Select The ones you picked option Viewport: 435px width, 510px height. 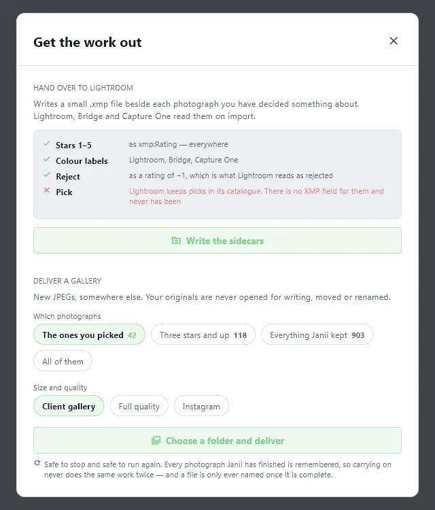pyautogui.click(x=90, y=335)
